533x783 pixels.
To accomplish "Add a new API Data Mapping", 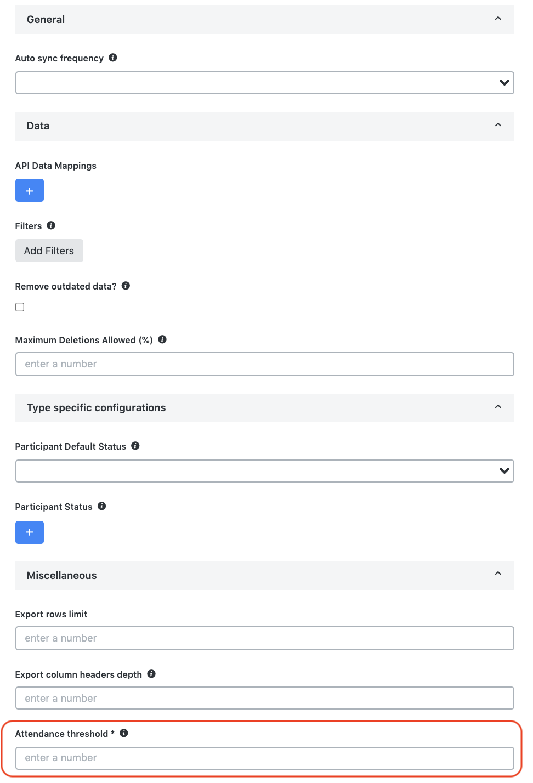I will (x=30, y=190).
